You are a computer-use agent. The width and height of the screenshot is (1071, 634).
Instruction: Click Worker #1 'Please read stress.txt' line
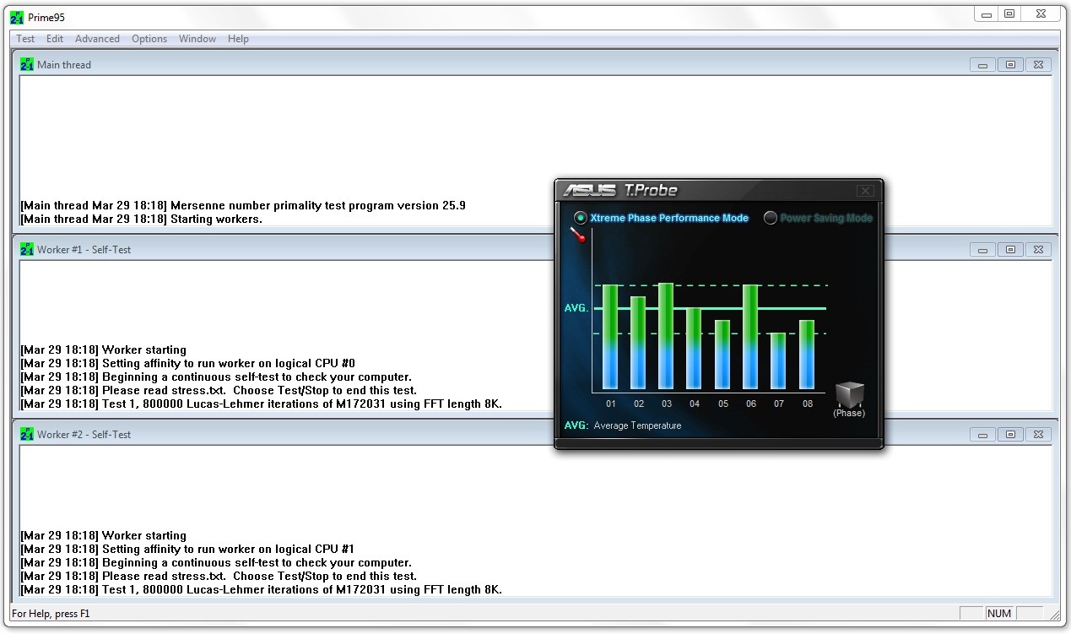click(x=219, y=391)
